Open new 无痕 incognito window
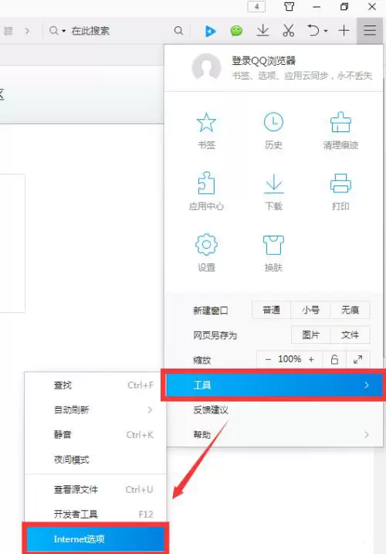Image resolution: width=386 pixels, height=554 pixels. (350, 310)
